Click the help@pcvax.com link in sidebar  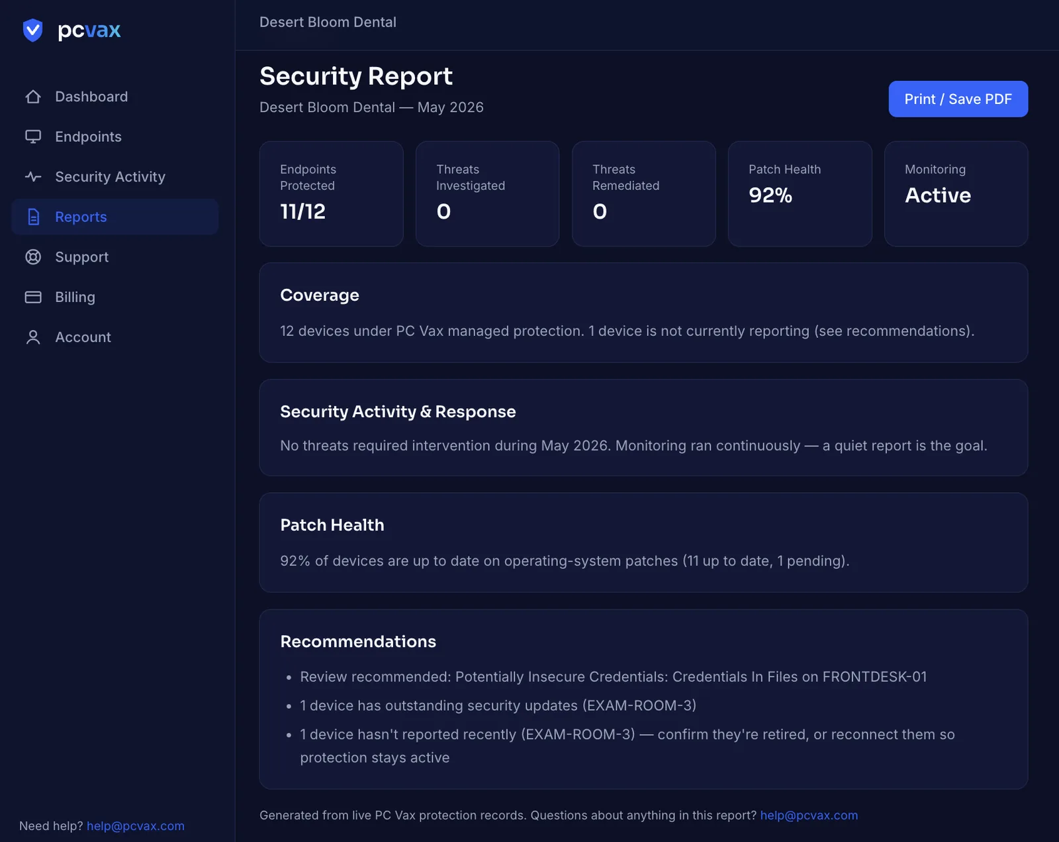tap(136, 826)
